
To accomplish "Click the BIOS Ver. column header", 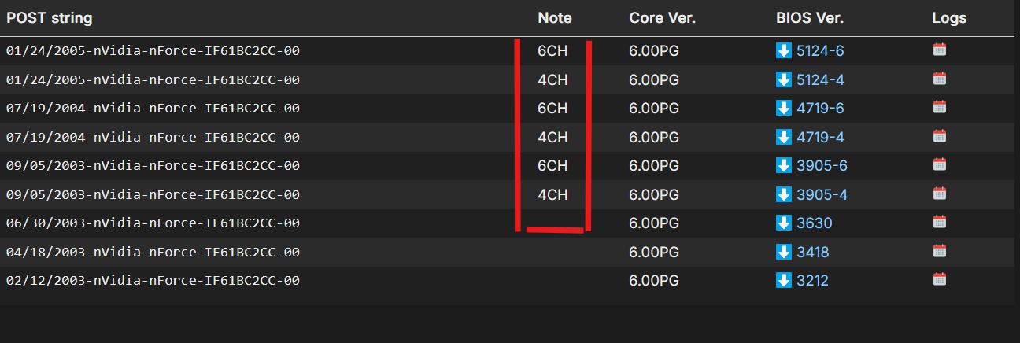I will point(809,18).
